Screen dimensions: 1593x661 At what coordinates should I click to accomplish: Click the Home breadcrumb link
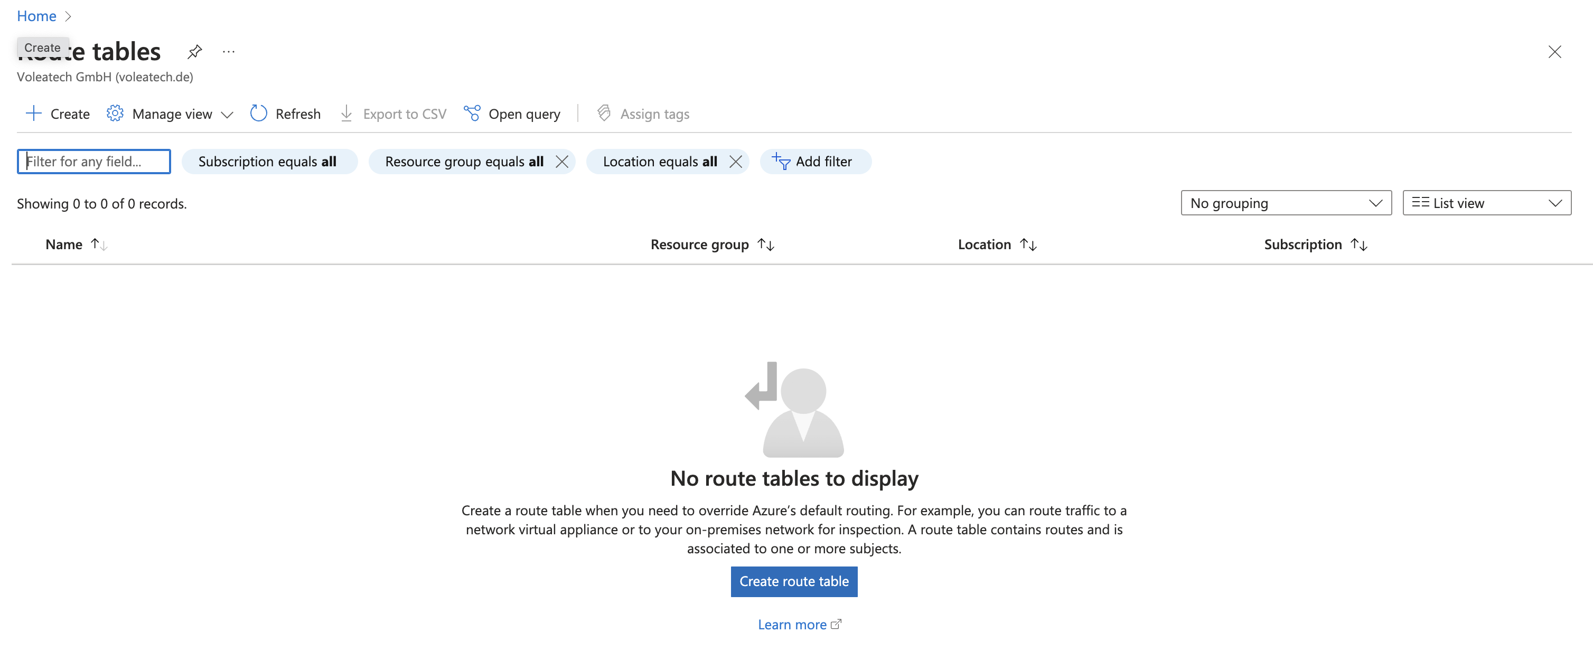(36, 16)
